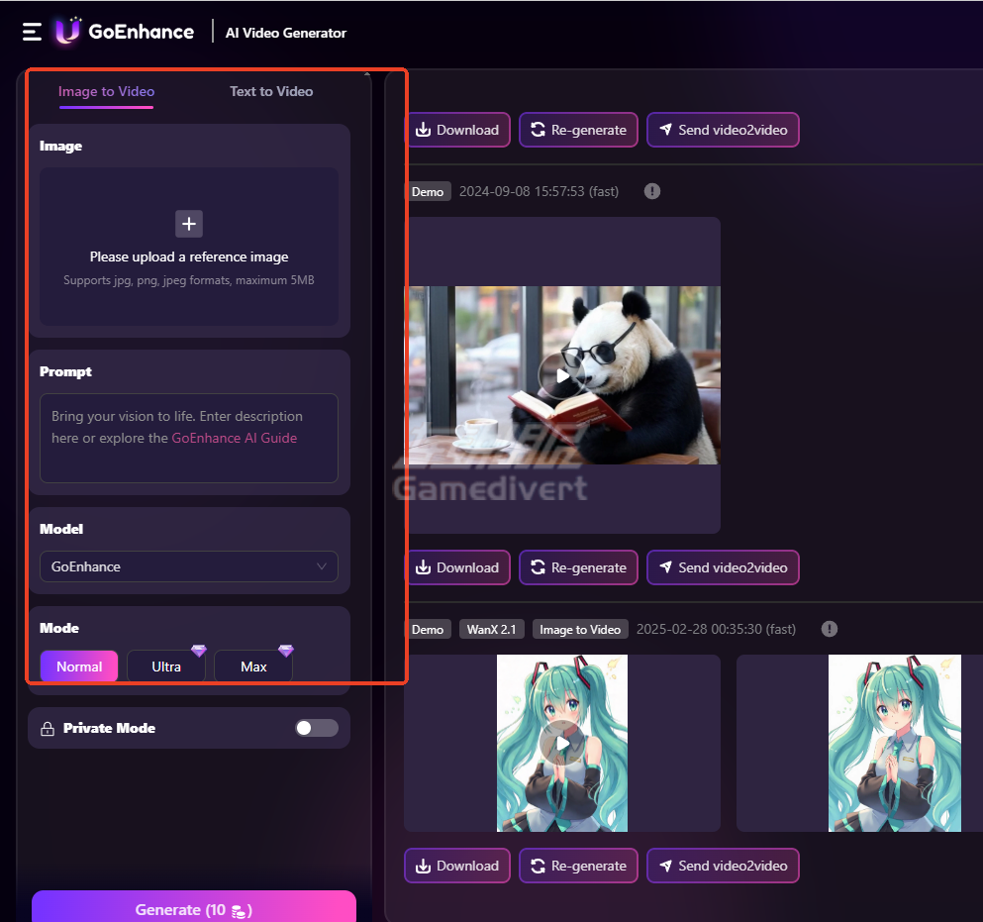Image resolution: width=983 pixels, height=922 pixels.
Task: Toggle the Private Mode switch
Action: 317,728
